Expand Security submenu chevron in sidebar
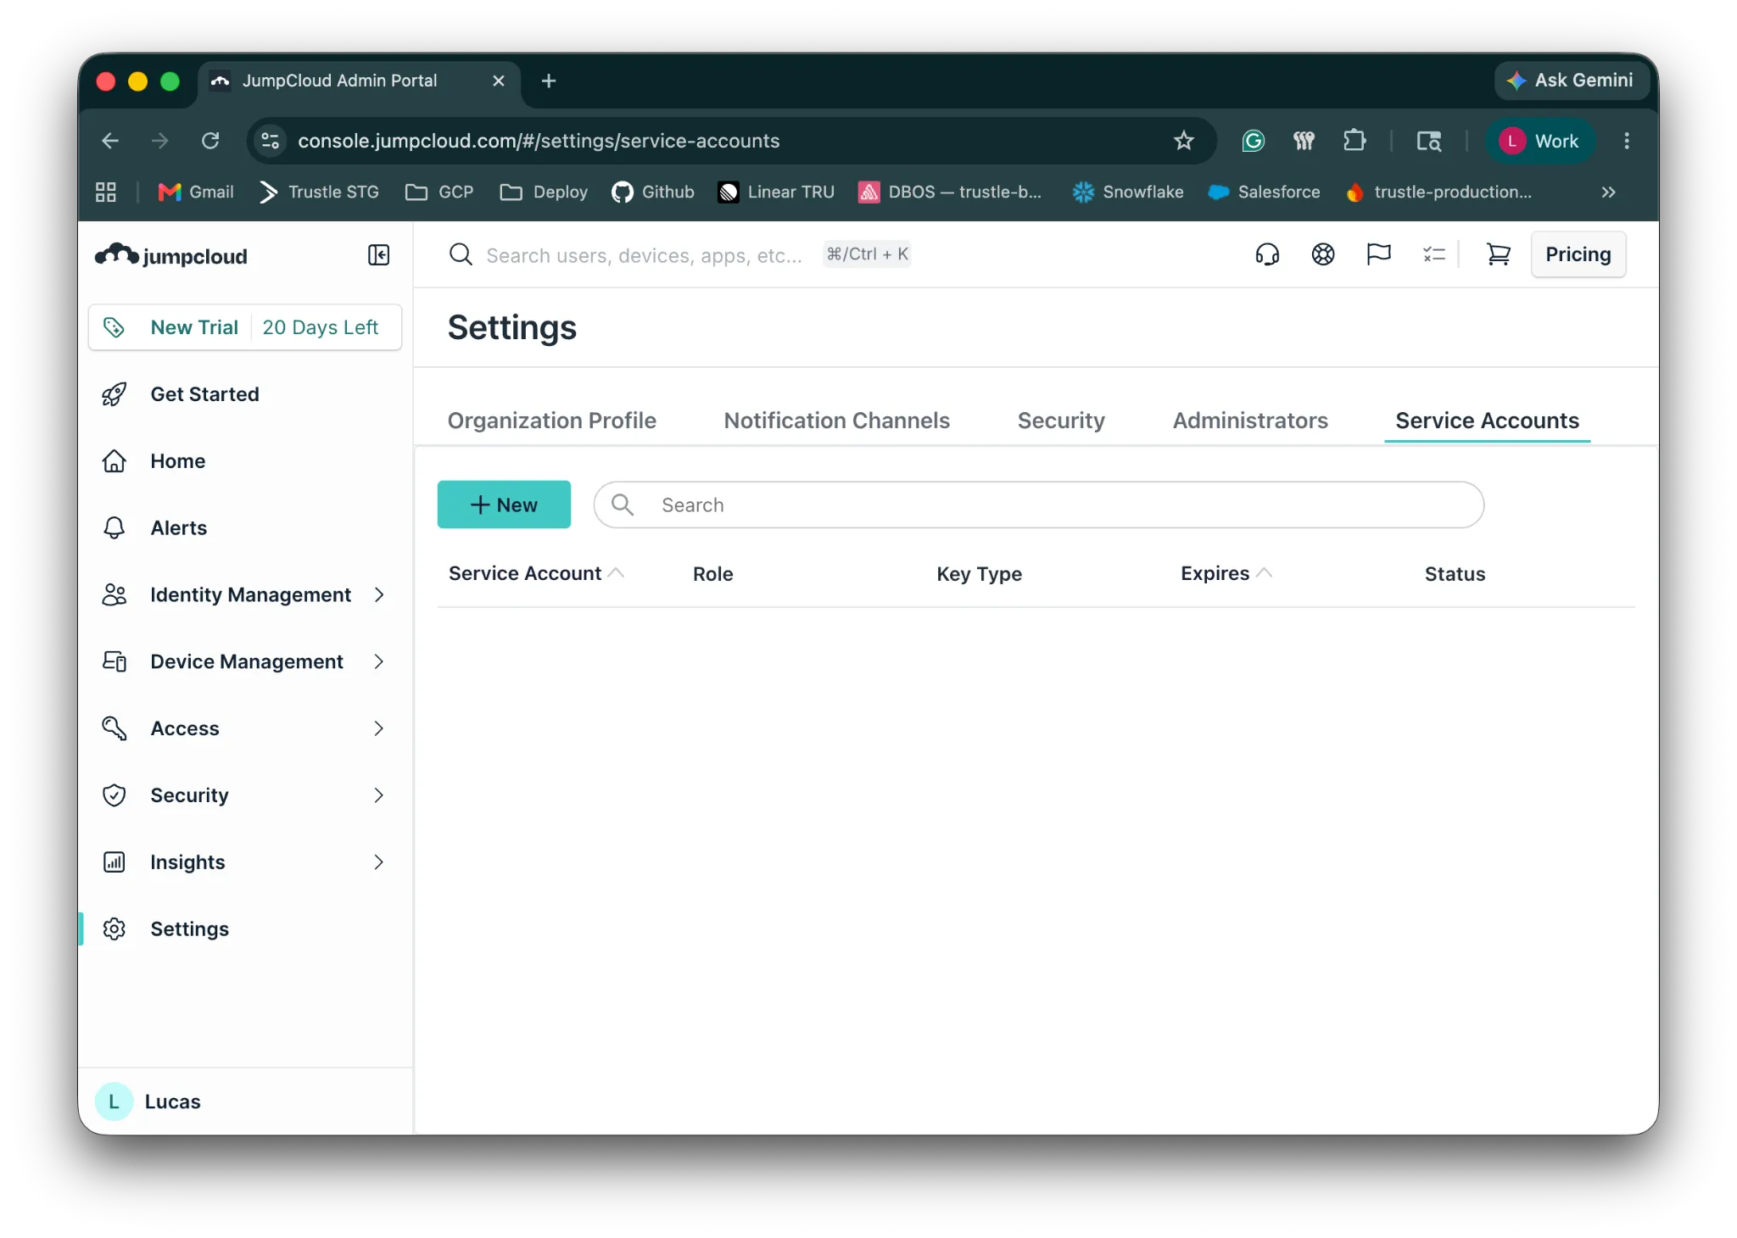Viewport: 1737px width, 1238px height. 379,795
